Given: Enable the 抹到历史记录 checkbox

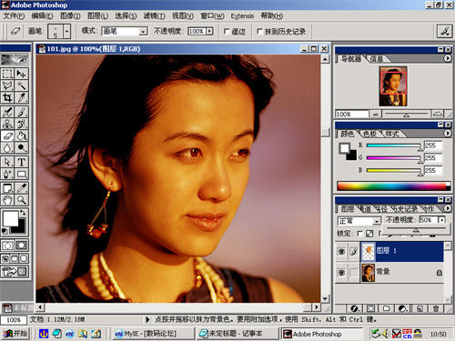Looking at the screenshot, I should 259,31.
